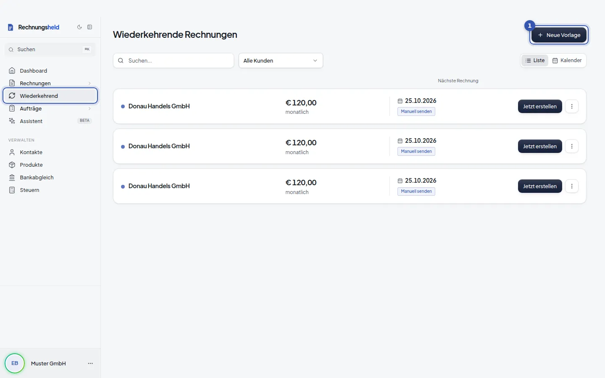Open Kontakte via the person icon
Image resolution: width=605 pixels, height=378 pixels.
point(12,152)
